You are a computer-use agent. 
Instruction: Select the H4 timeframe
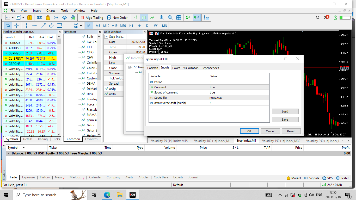[139, 26]
